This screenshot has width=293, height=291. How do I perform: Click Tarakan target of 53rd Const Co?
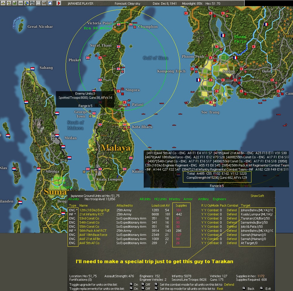(255, 218)
